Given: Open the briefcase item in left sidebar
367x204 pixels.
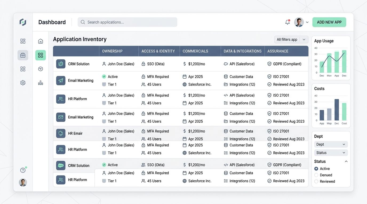Looking at the screenshot, I should (23, 55).
